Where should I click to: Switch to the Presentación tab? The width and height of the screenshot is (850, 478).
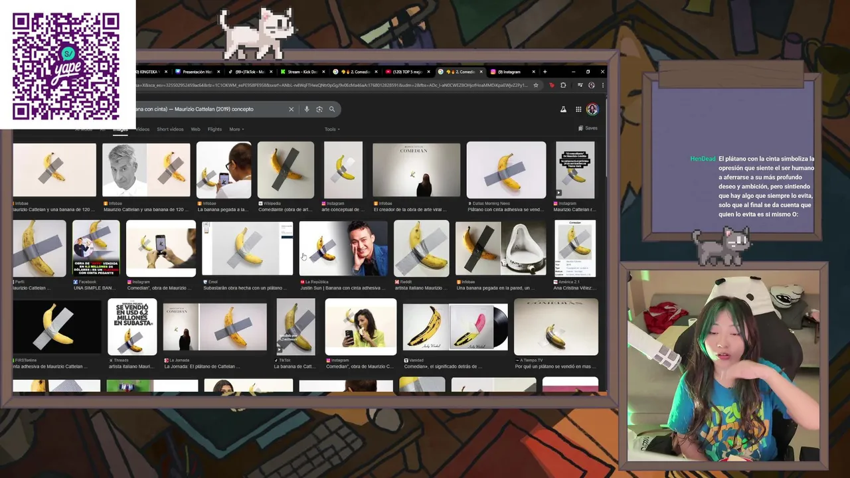pyautogui.click(x=196, y=72)
